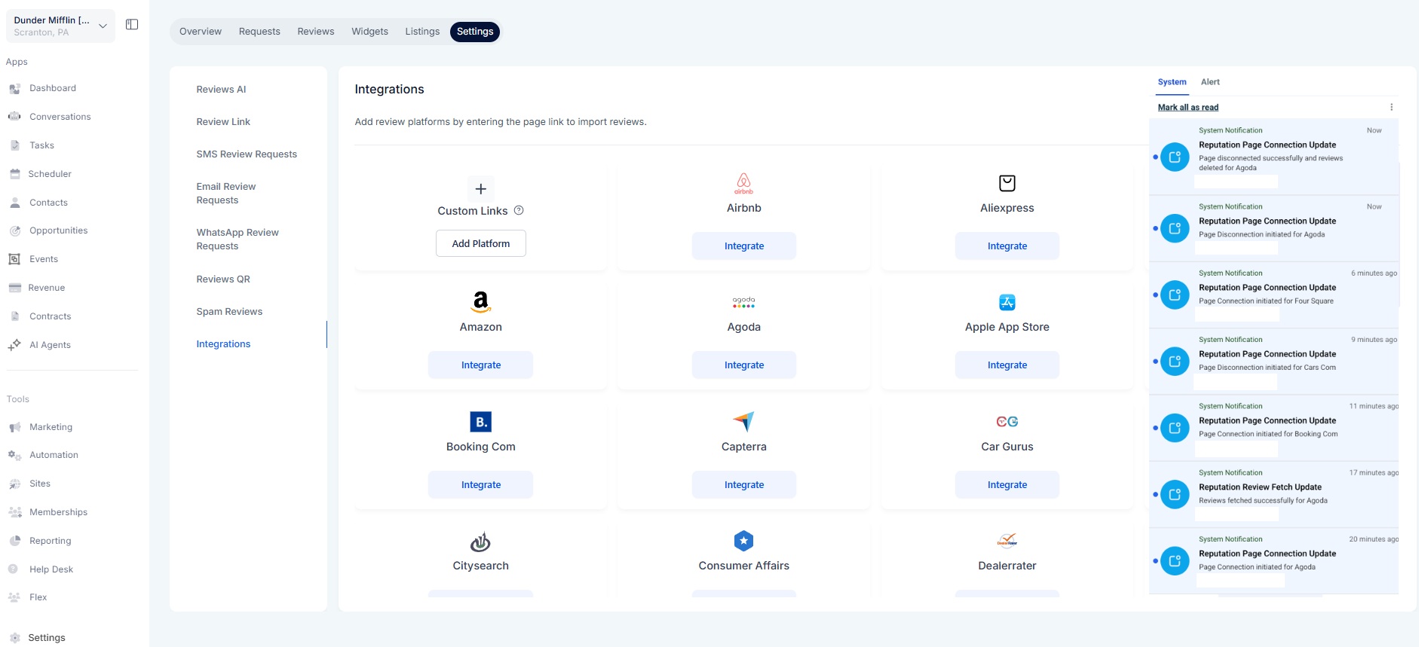This screenshot has height=647, width=1419.
Task: Open the Reporting pie chart icon
Action: click(14, 541)
